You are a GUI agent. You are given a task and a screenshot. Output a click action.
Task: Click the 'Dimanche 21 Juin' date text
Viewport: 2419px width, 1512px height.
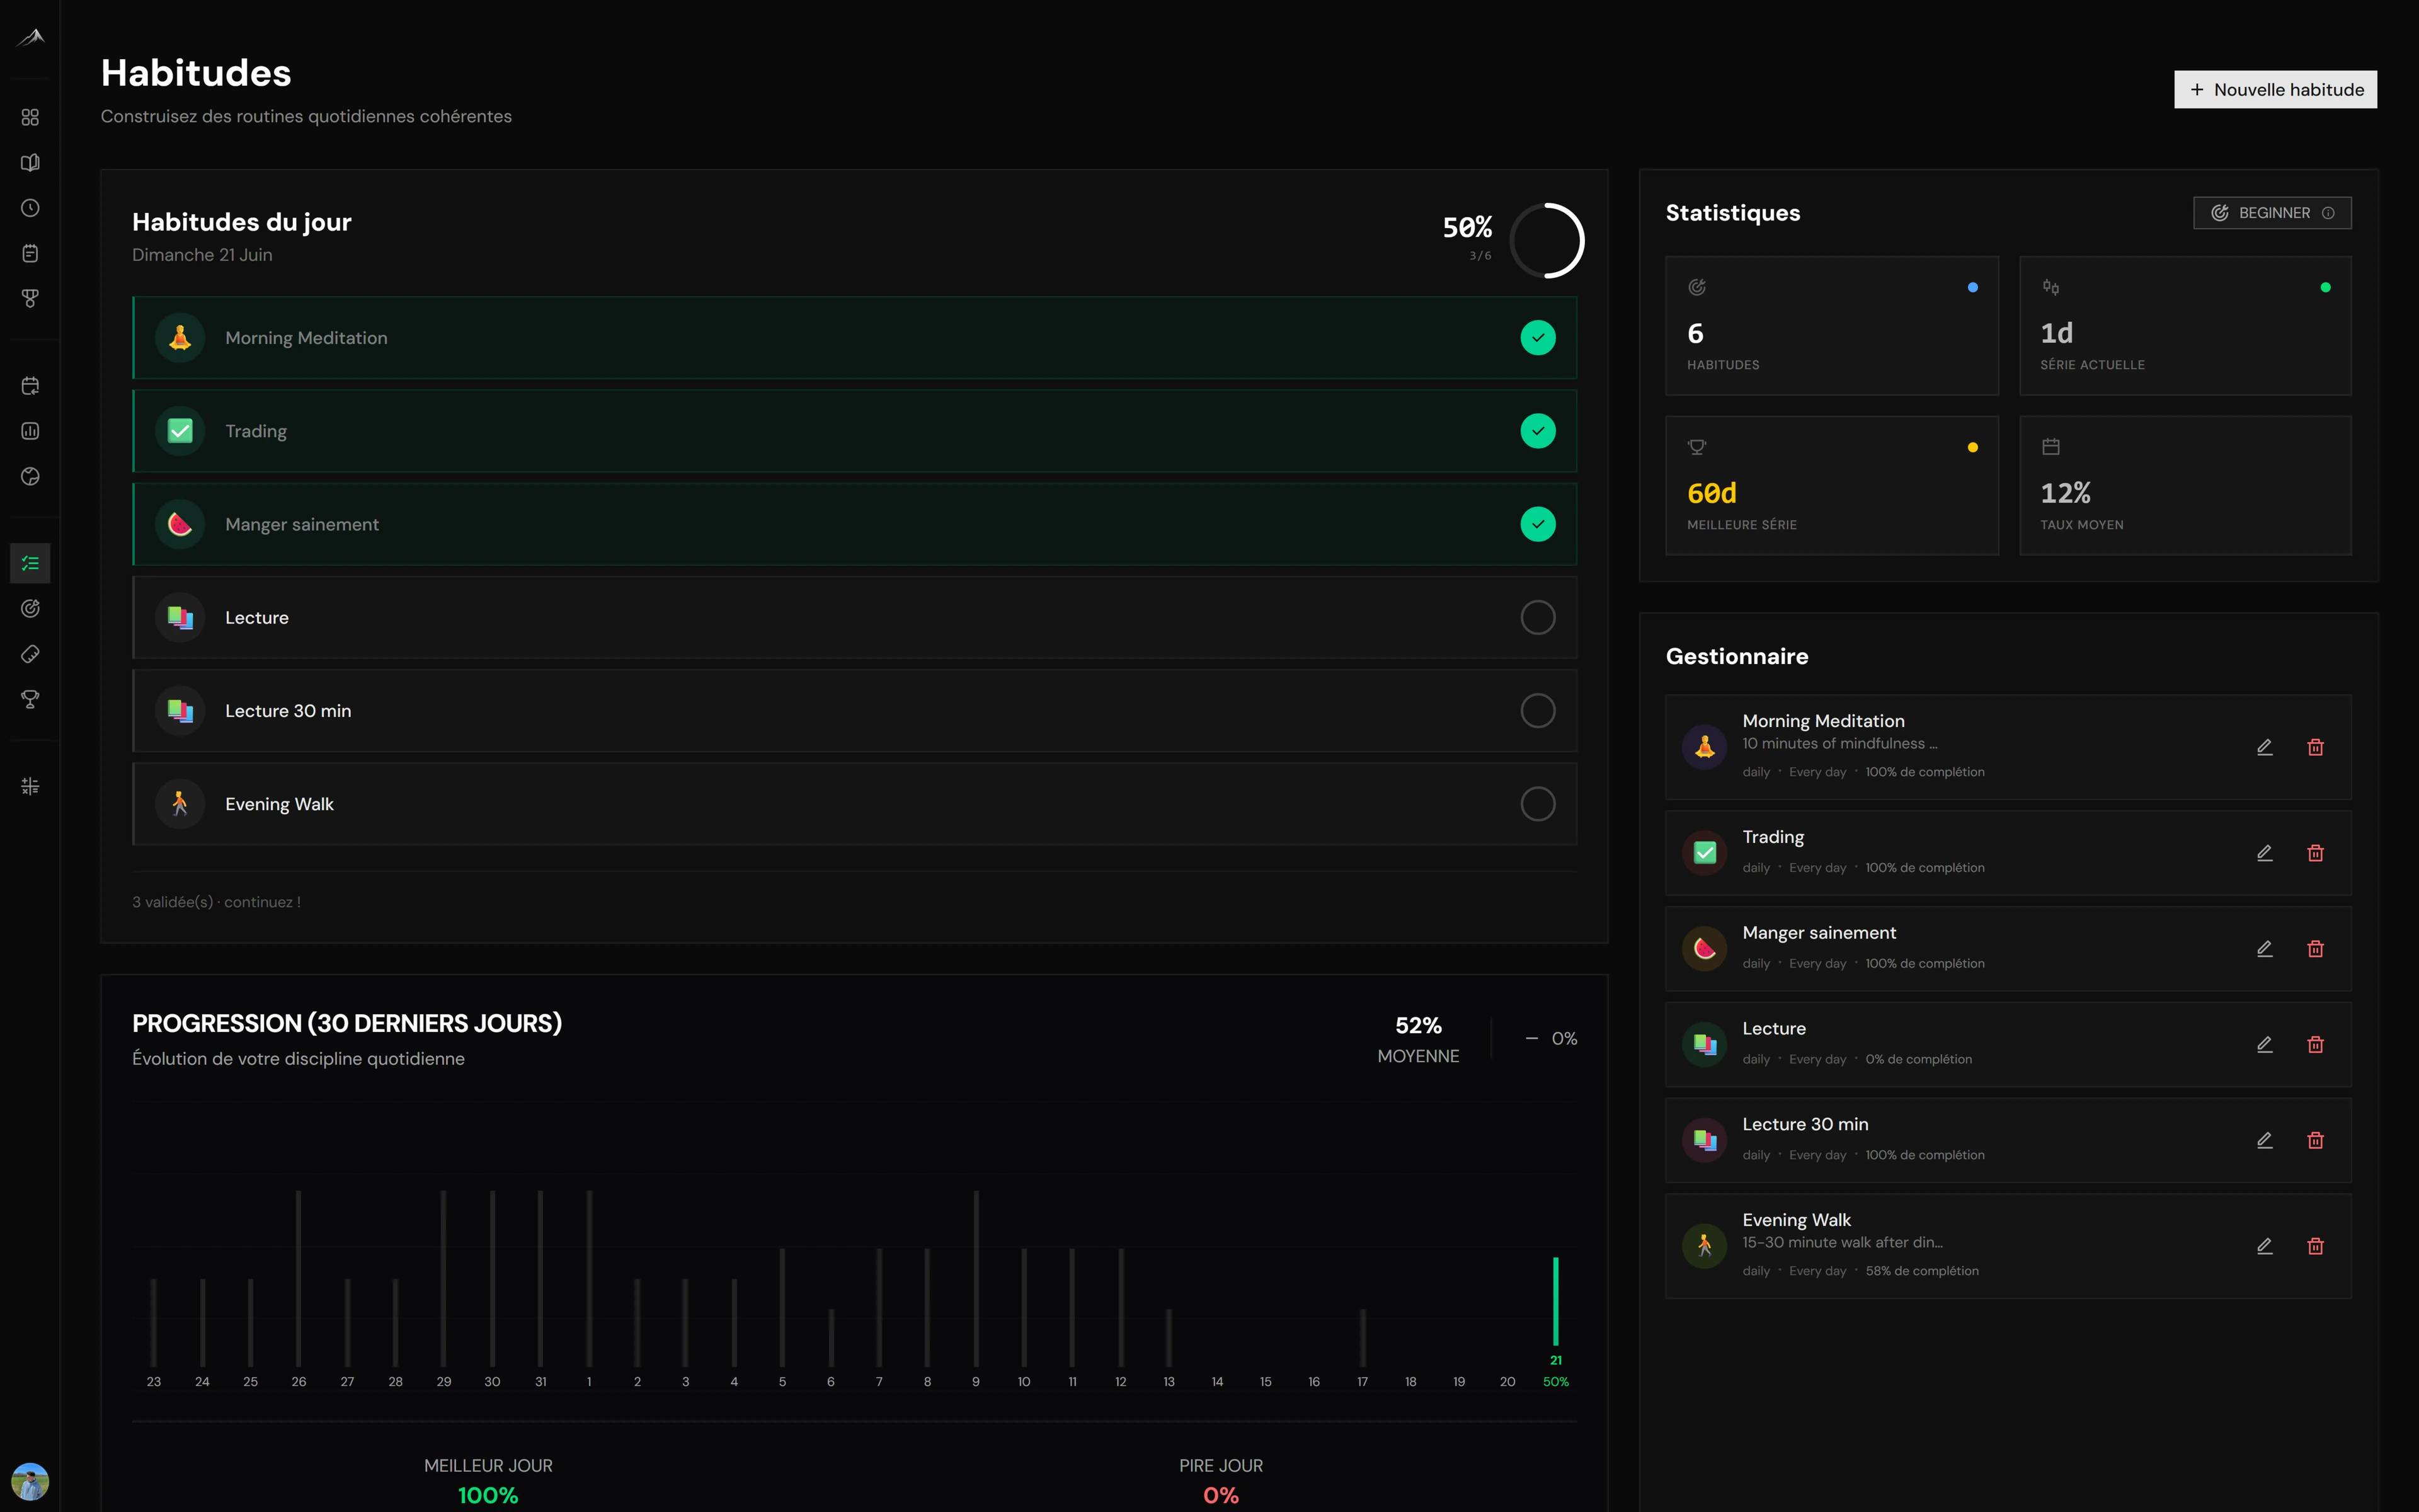[x=202, y=255]
